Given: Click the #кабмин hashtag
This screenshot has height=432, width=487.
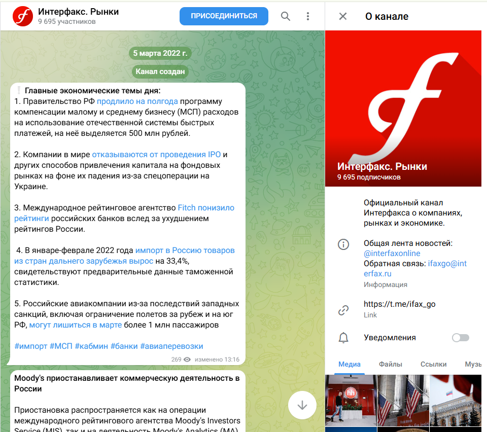Looking at the screenshot, I should 91,346.
